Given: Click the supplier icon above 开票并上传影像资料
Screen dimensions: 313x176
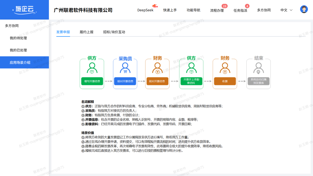Looking at the screenshot, I should (191, 68).
